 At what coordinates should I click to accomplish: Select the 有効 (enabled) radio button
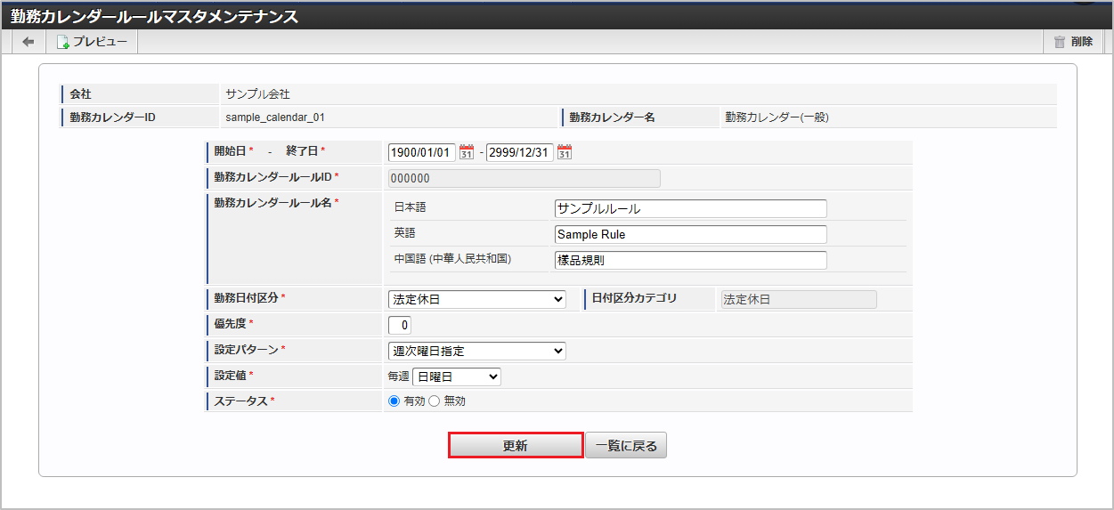[394, 401]
